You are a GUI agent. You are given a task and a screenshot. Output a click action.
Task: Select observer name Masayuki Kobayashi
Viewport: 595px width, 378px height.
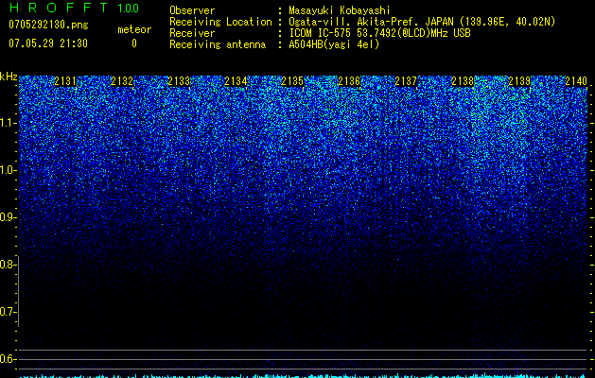340,10
